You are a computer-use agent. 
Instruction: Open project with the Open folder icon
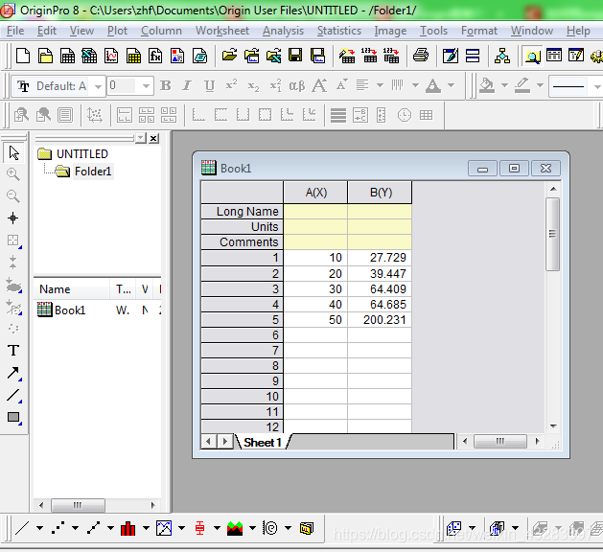tap(229, 57)
